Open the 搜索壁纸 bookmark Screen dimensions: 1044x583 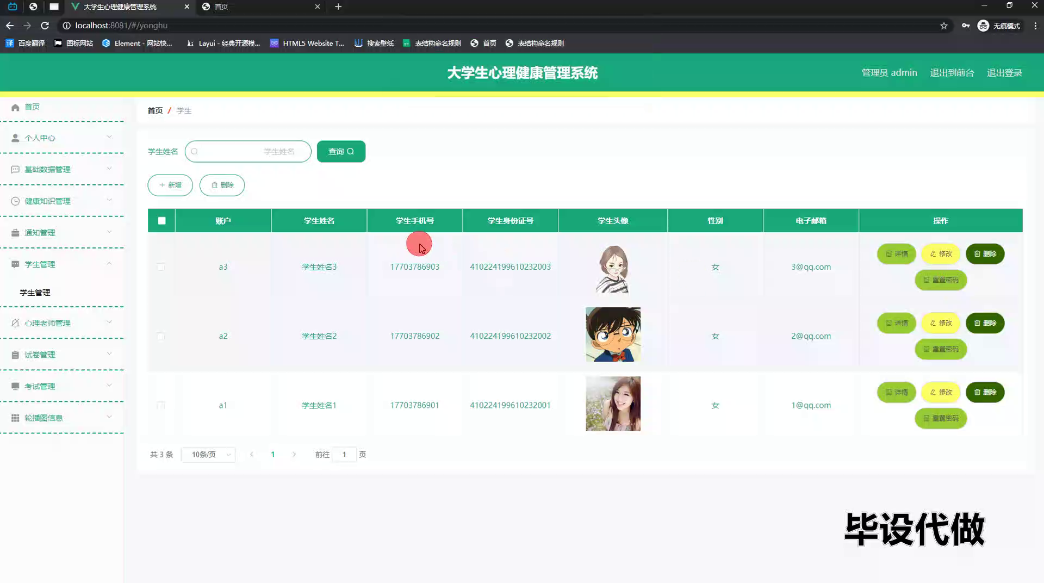pos(374,44)
